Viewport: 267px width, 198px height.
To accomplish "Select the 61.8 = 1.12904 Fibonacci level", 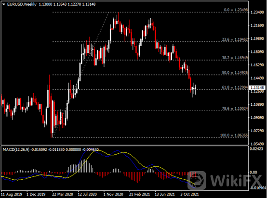I will click(x=235, y=87).
